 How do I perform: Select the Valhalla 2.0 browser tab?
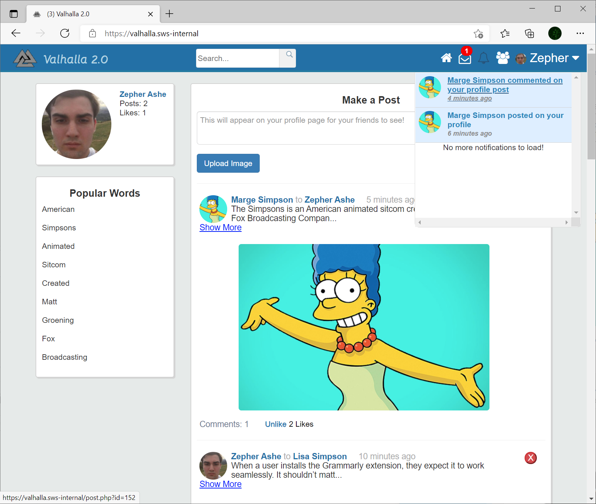tap(92, 14)
